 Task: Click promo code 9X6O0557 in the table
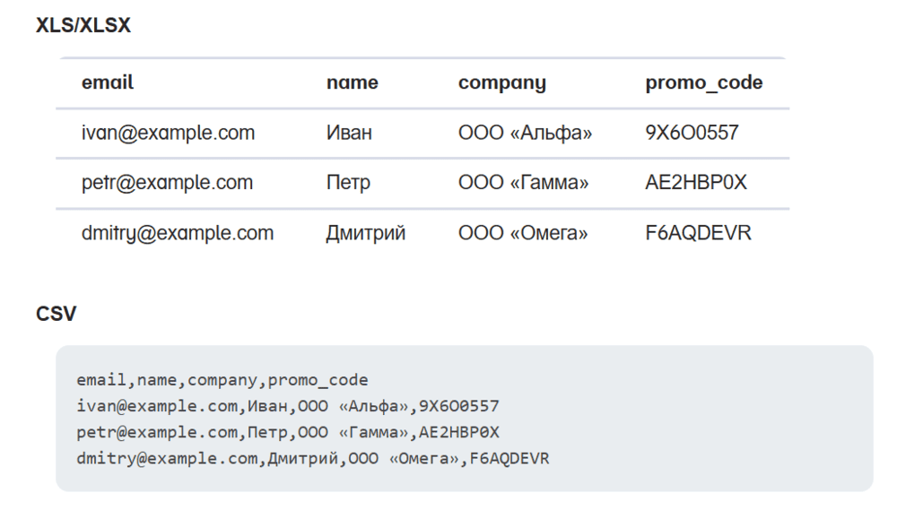click(x=692, y=134)
